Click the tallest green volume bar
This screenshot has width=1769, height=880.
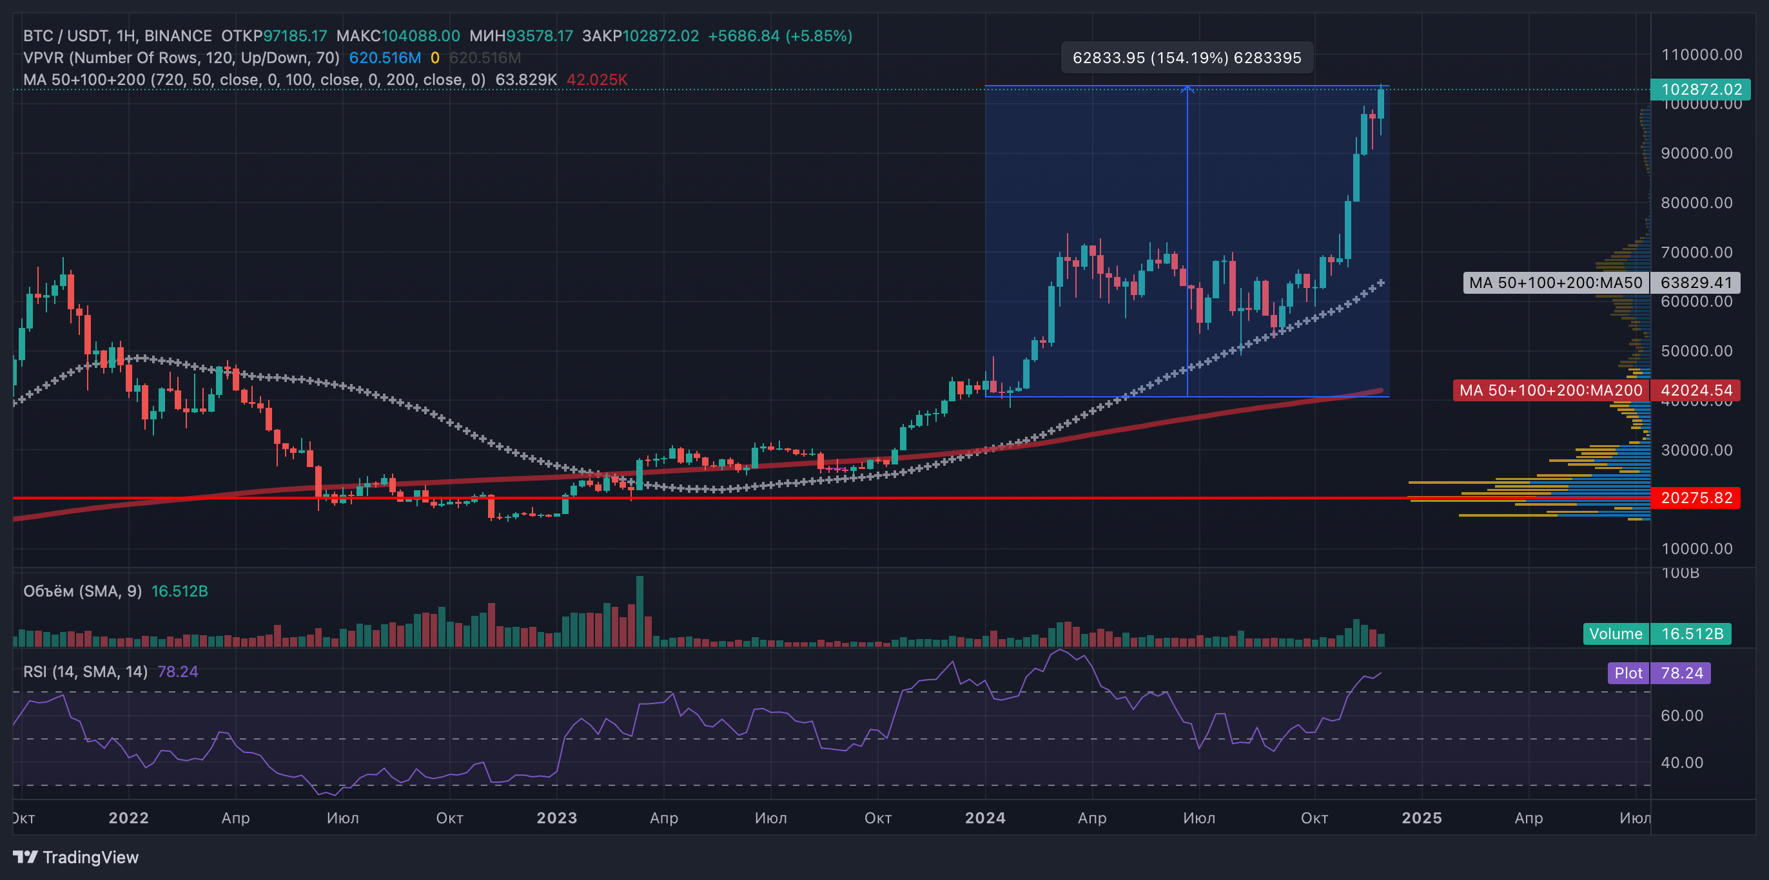tap(640, 611)
